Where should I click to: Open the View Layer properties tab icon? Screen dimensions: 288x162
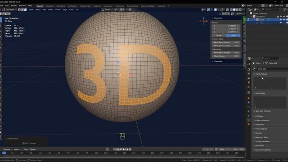tap(249, 78)
